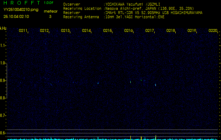Select the 0213 time marker
Screen dimensions: 221x140
click(65, 31)
